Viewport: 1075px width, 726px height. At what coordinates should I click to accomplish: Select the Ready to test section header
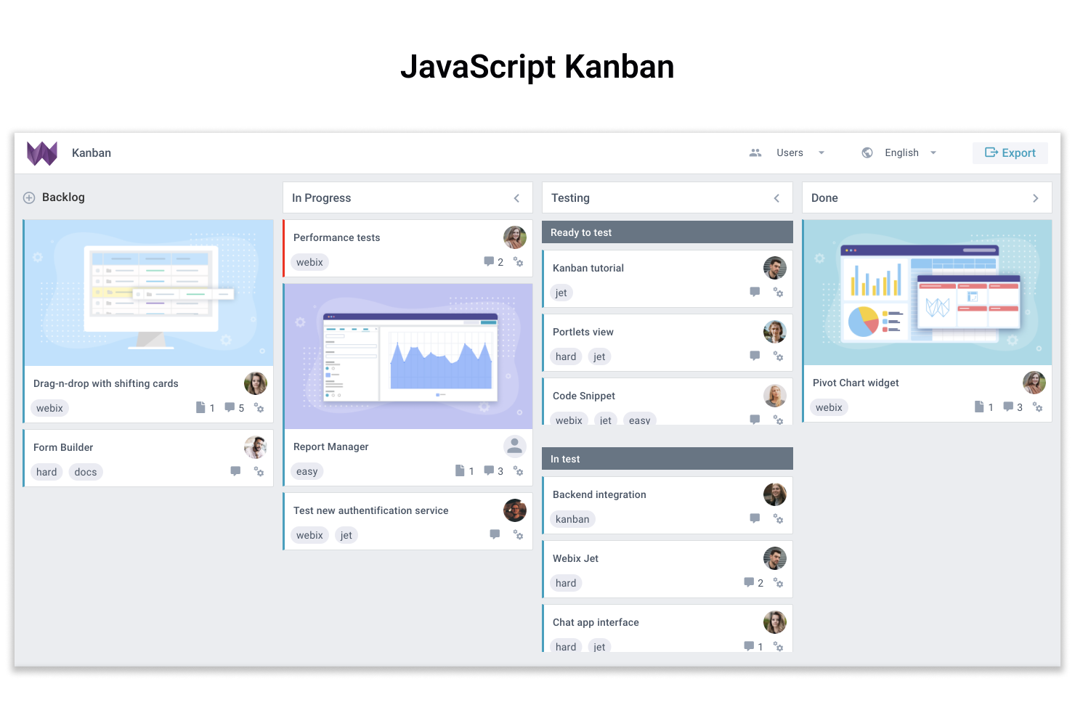click(668, 232)
